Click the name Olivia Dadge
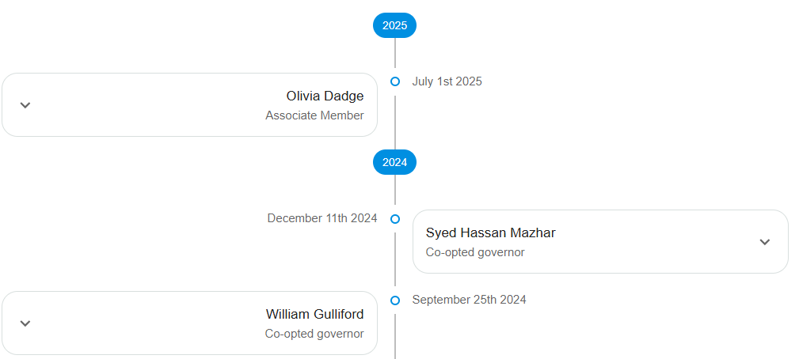The height and width of the screenshot is (359, 799). pyautogui.click(x=325, y=96)
